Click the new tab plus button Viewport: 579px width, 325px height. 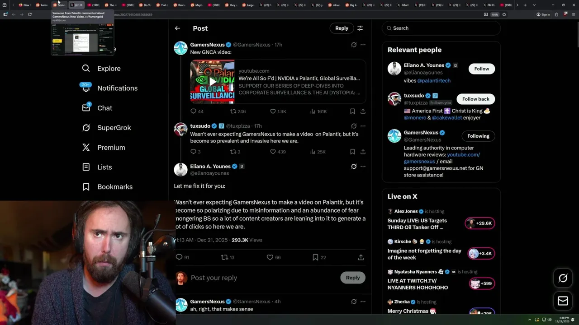pyautogui.click(x=525, y=5)
